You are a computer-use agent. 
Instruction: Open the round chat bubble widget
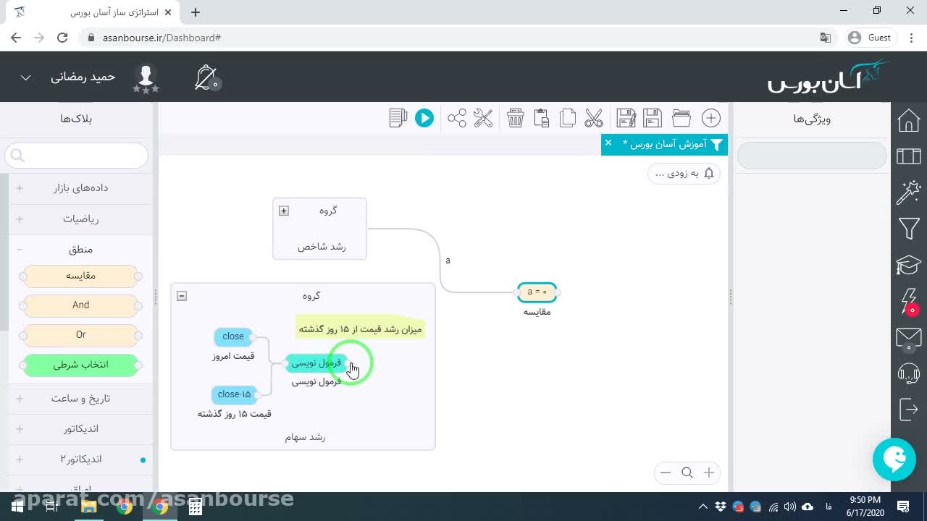click(894, 459)
